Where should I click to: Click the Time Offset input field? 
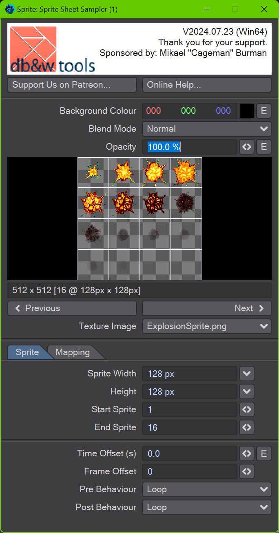tap(190, 453)
